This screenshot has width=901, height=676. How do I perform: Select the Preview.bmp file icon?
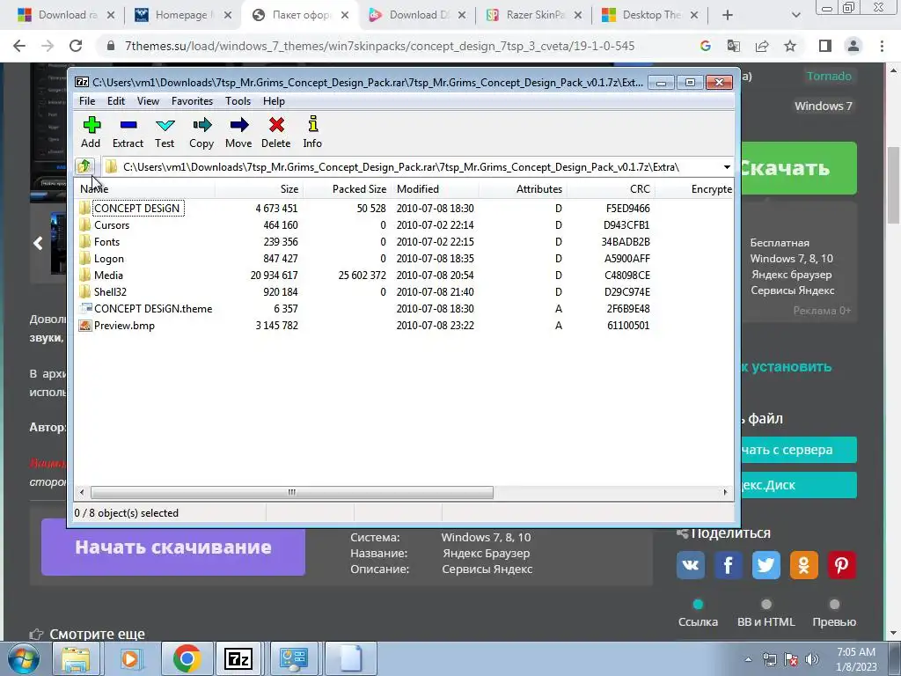click(85, 326)
